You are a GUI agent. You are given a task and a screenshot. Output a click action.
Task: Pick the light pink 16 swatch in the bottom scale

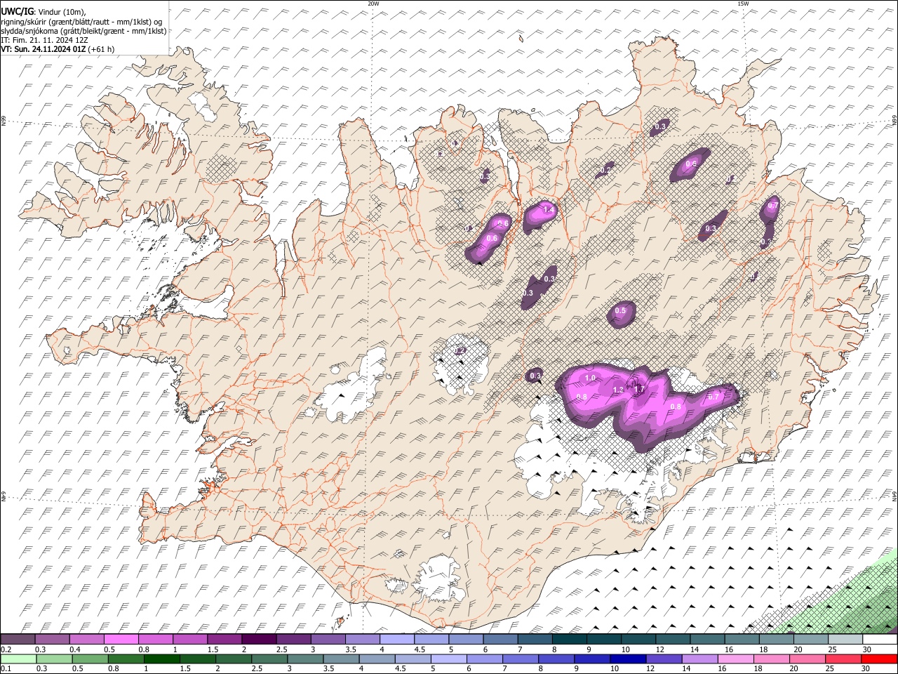(x=735, y=659)
